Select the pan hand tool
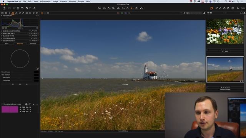This screenshot has height=138, width=246. pos(104,8)
